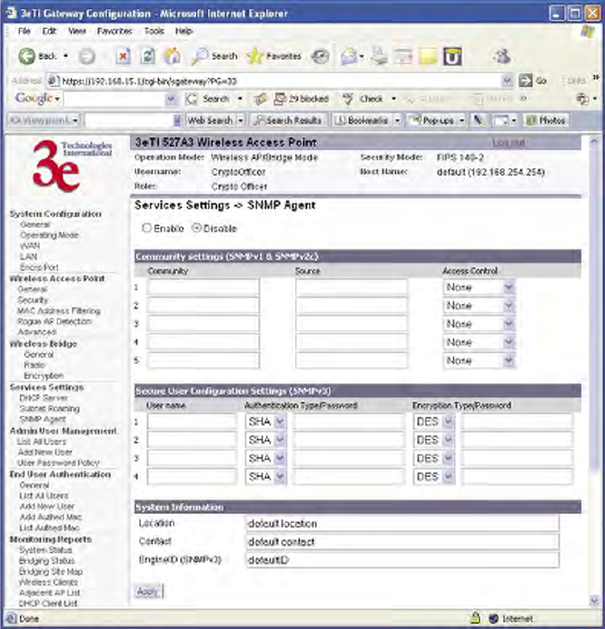Open DES encryption dropdown for user 3

click(449, 458)
